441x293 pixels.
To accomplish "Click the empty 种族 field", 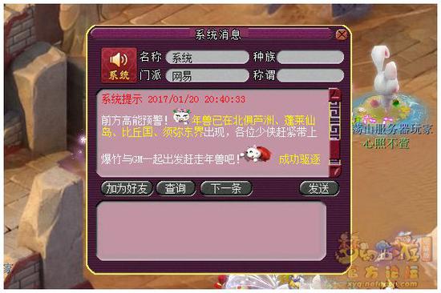I will click(310, 58).
